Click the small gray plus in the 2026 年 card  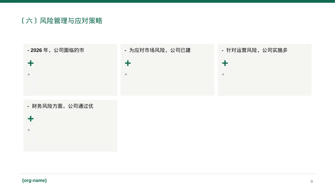(x=29, y=74)
